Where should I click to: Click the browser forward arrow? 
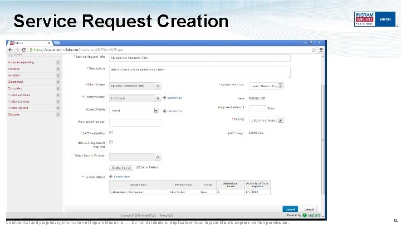[x=17, y=50]
